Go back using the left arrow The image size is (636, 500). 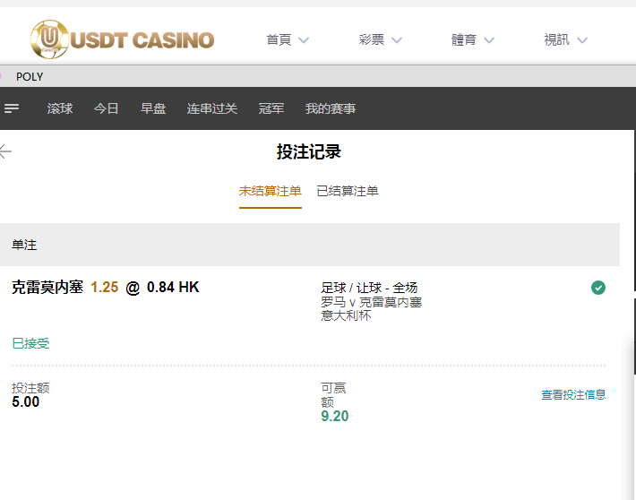click(x=5, y=151)
